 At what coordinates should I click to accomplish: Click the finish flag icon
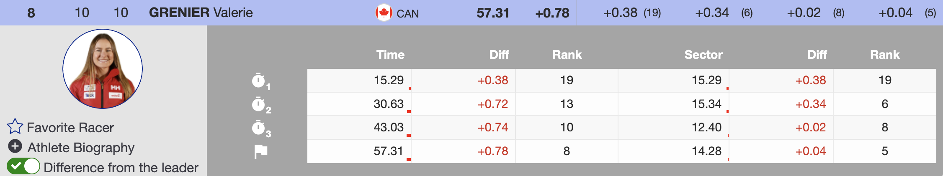pyautogui.click(x=260, y=151)
